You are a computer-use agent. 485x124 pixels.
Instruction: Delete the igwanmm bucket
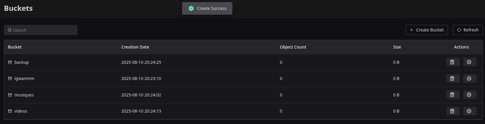[x=453, y=78]
